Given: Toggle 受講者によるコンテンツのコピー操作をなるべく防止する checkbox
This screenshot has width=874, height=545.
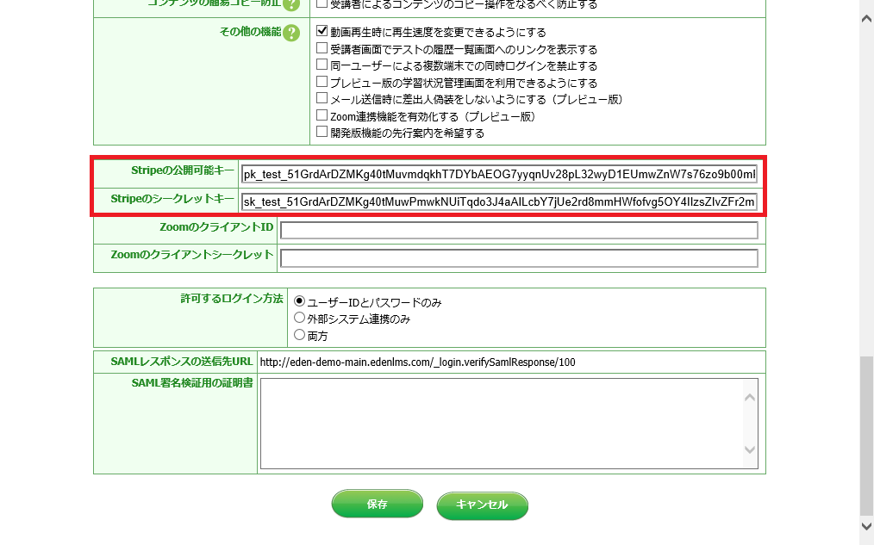Looking at the screenshot, I should click(x=322, y=3).
